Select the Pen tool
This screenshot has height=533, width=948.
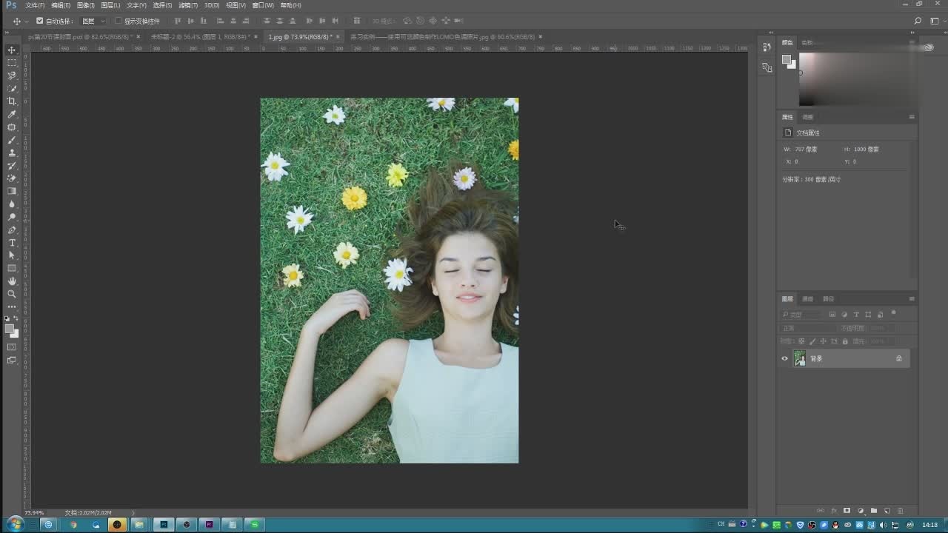12,229
